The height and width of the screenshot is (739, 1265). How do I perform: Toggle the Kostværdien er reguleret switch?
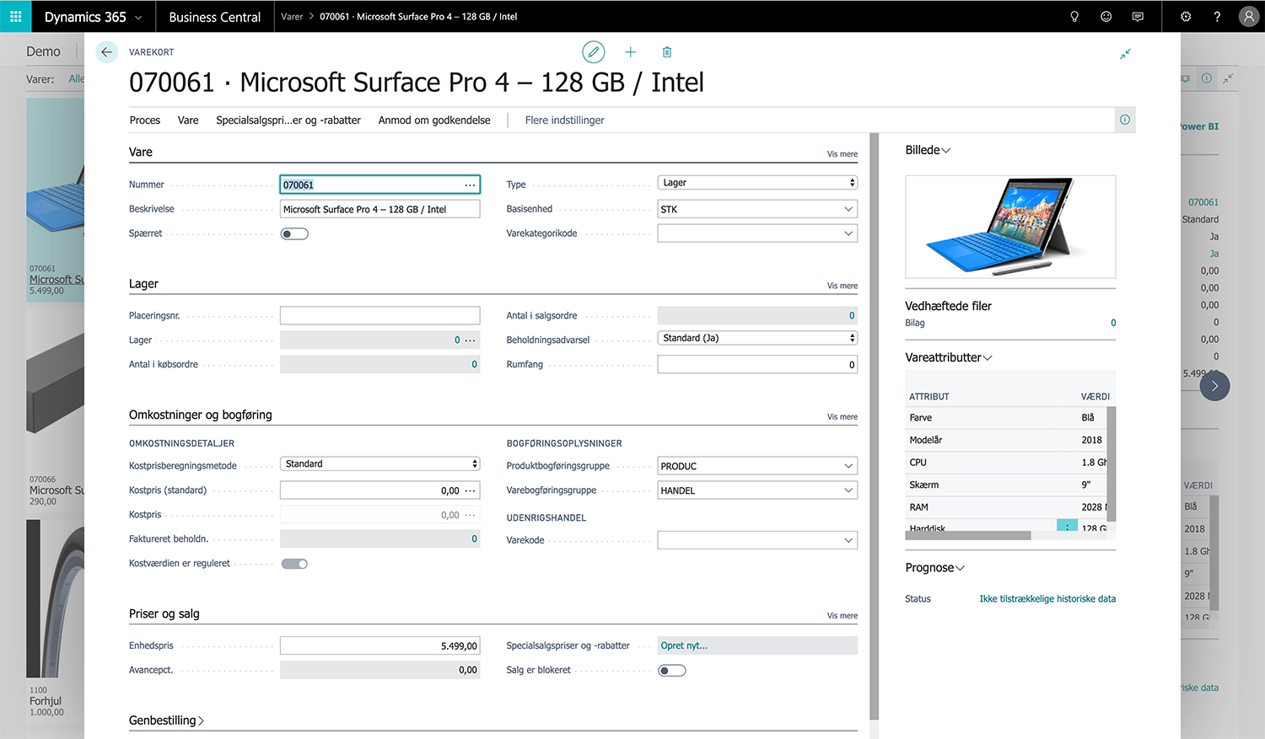(294, 564)
